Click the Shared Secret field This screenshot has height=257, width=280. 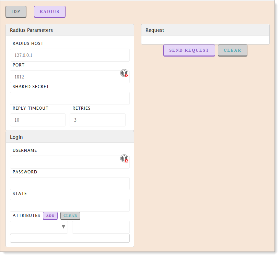pos(70,98)
